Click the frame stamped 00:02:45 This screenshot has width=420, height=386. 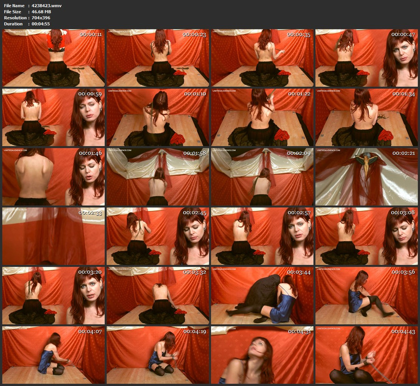tap(158, 236)
